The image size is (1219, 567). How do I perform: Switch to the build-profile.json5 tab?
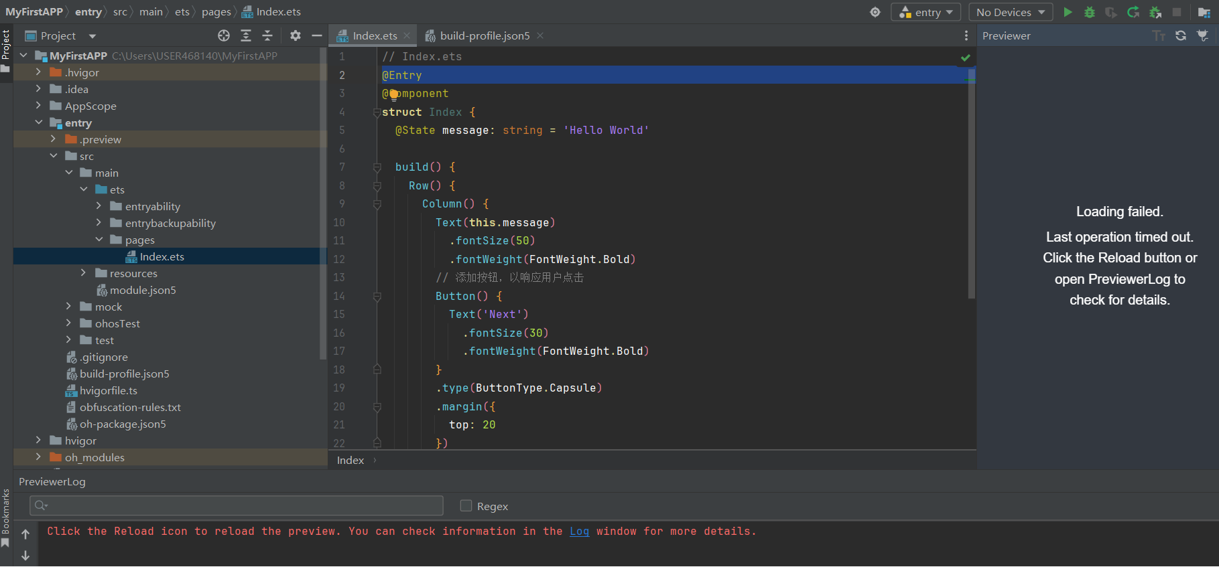click(x=484, y=35)
